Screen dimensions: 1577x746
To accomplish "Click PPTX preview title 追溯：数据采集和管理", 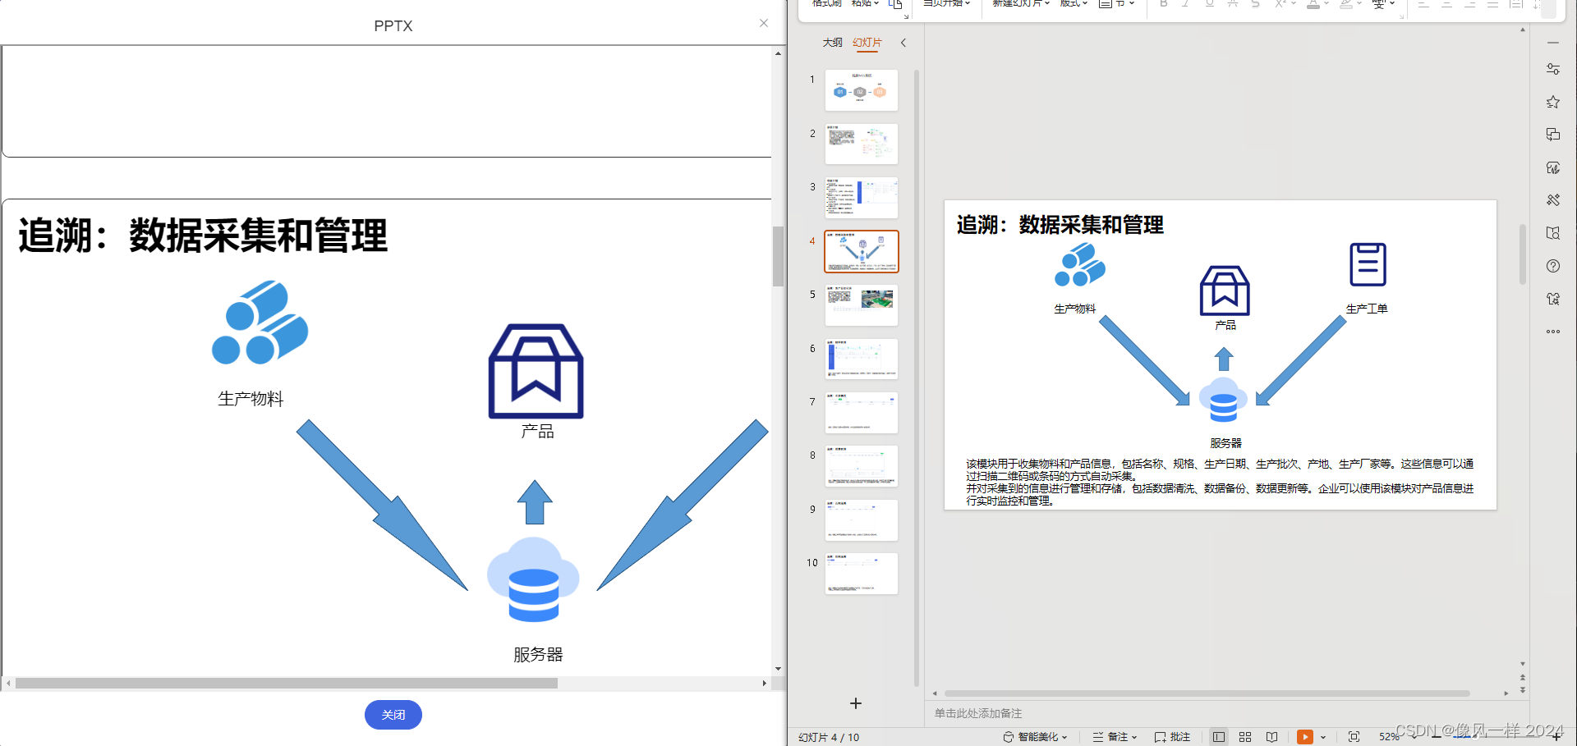I will tap(203, 236).
